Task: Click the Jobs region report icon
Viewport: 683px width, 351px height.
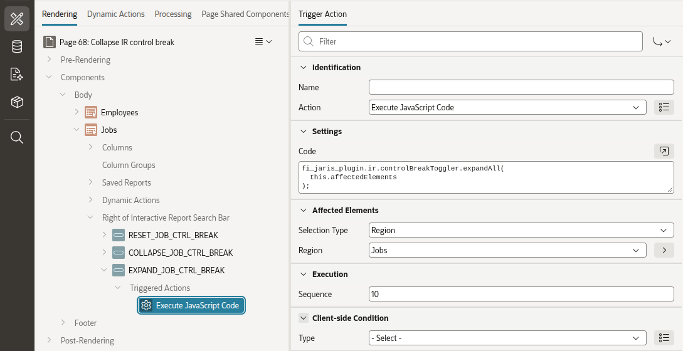Action: [91, 130]
